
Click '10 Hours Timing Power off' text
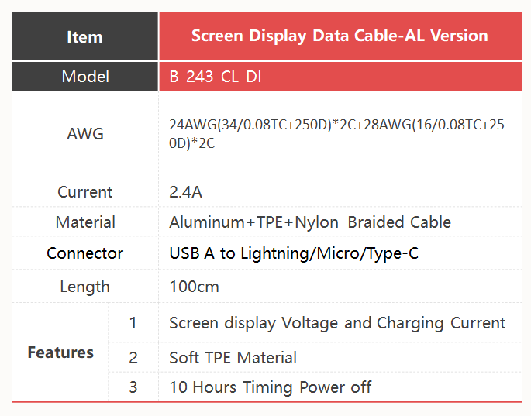coord(271,387)
